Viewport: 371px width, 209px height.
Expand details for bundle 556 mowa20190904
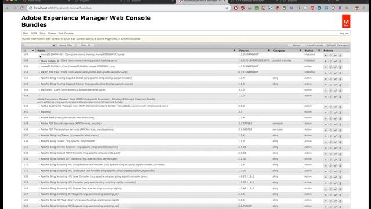[x=39, y=67]
